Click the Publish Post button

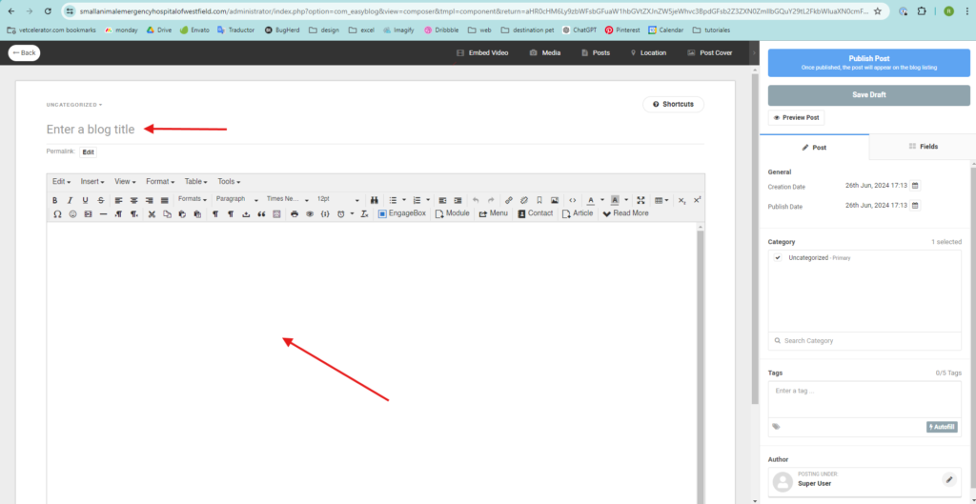coord(868,63)
